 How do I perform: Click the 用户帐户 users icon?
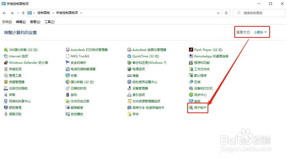191,108
